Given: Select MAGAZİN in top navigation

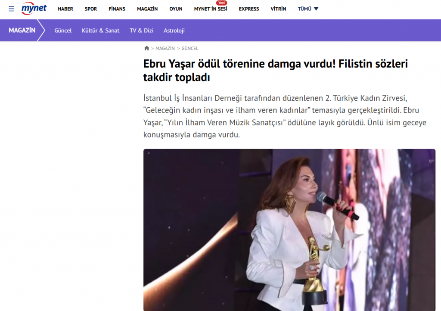Looking at the screenshot, I should 147,9.
